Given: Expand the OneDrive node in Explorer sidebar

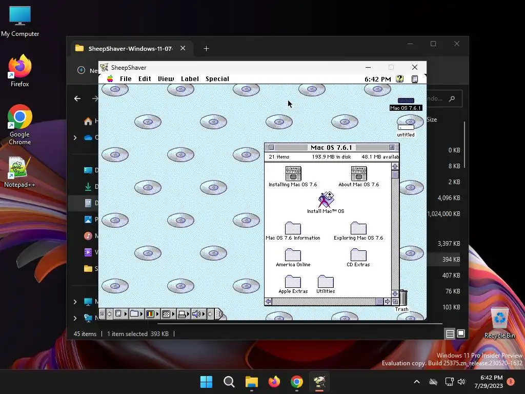Looking at the screenshot, I should (x=75, y=137).
